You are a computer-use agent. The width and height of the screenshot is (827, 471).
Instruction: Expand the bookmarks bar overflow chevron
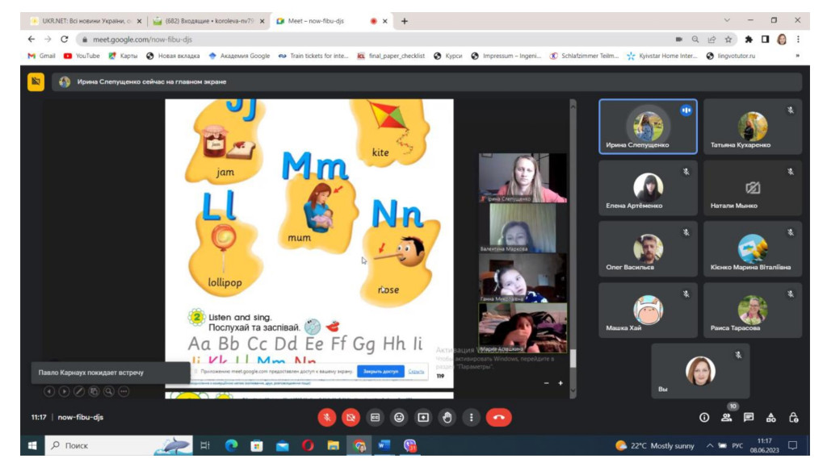click(797, 56)
